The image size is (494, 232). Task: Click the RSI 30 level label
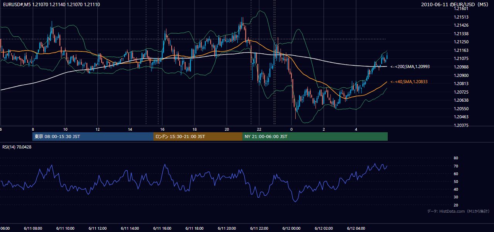[456, 197]
